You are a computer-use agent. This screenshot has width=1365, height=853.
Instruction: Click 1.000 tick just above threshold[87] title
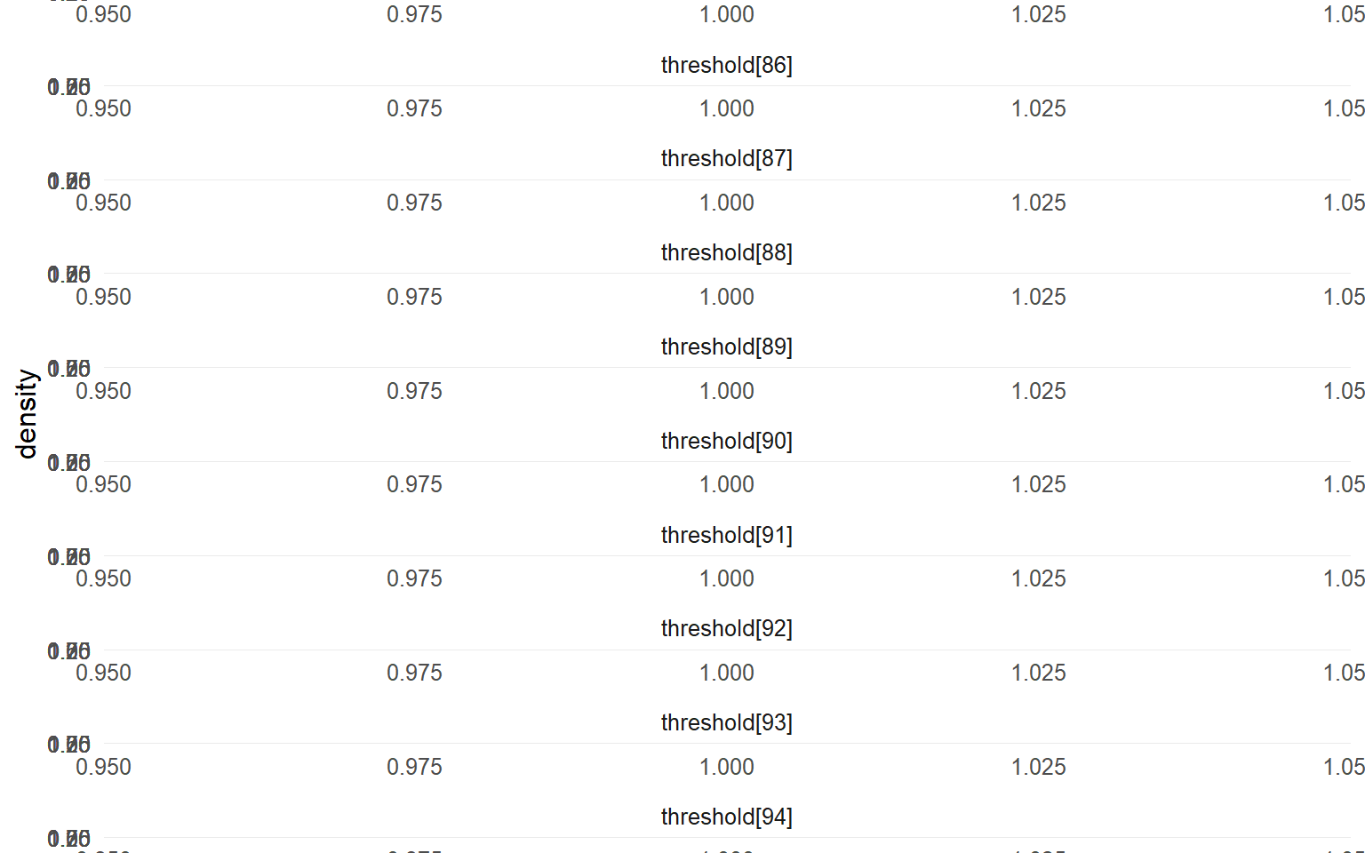tap(726, 108)
